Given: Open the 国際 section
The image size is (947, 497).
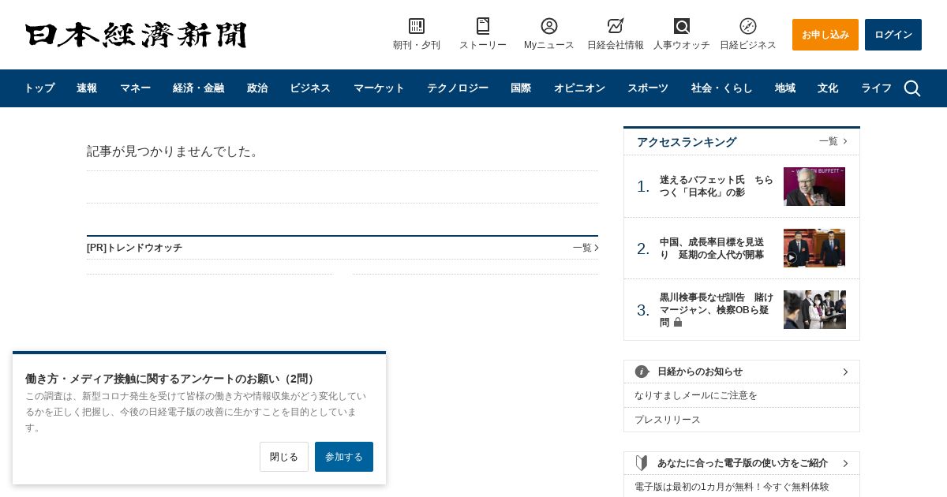Looking at the screenshot, I should [x=521, y=88].
